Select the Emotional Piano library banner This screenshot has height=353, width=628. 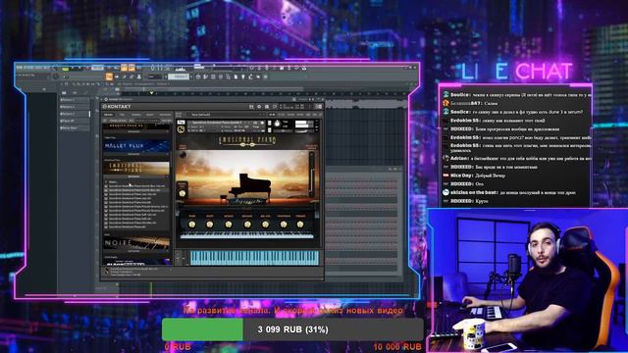[x=135, y=168]
